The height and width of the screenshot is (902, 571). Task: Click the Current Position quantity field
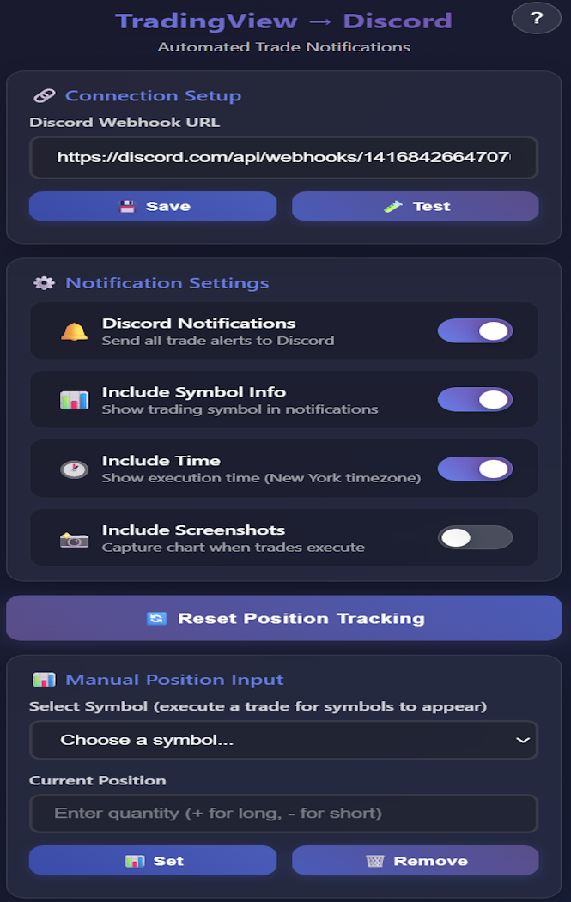tap(283, 813)
